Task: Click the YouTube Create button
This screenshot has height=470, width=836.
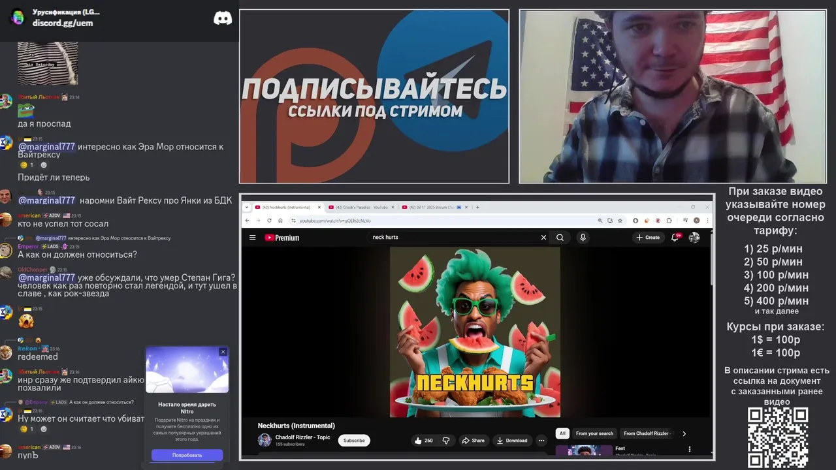Action: tap(648, 238)
